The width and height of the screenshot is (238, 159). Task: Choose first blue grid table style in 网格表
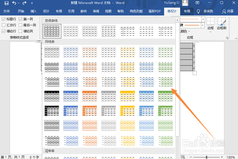coord(71,52)
